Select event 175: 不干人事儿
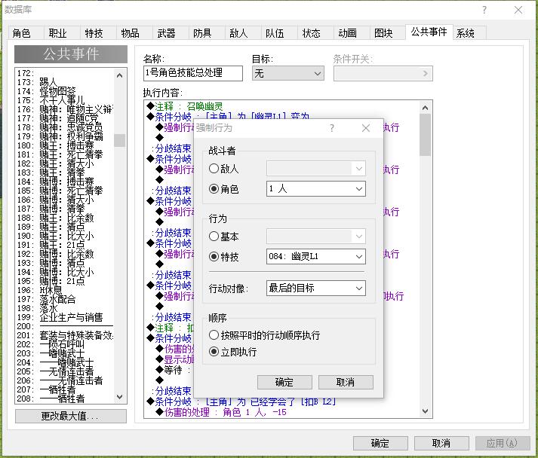The height and width of the screenshot is (458, 538). (65, 100)
